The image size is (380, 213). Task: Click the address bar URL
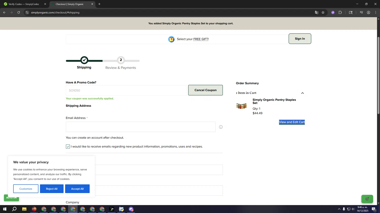(55, 12)
